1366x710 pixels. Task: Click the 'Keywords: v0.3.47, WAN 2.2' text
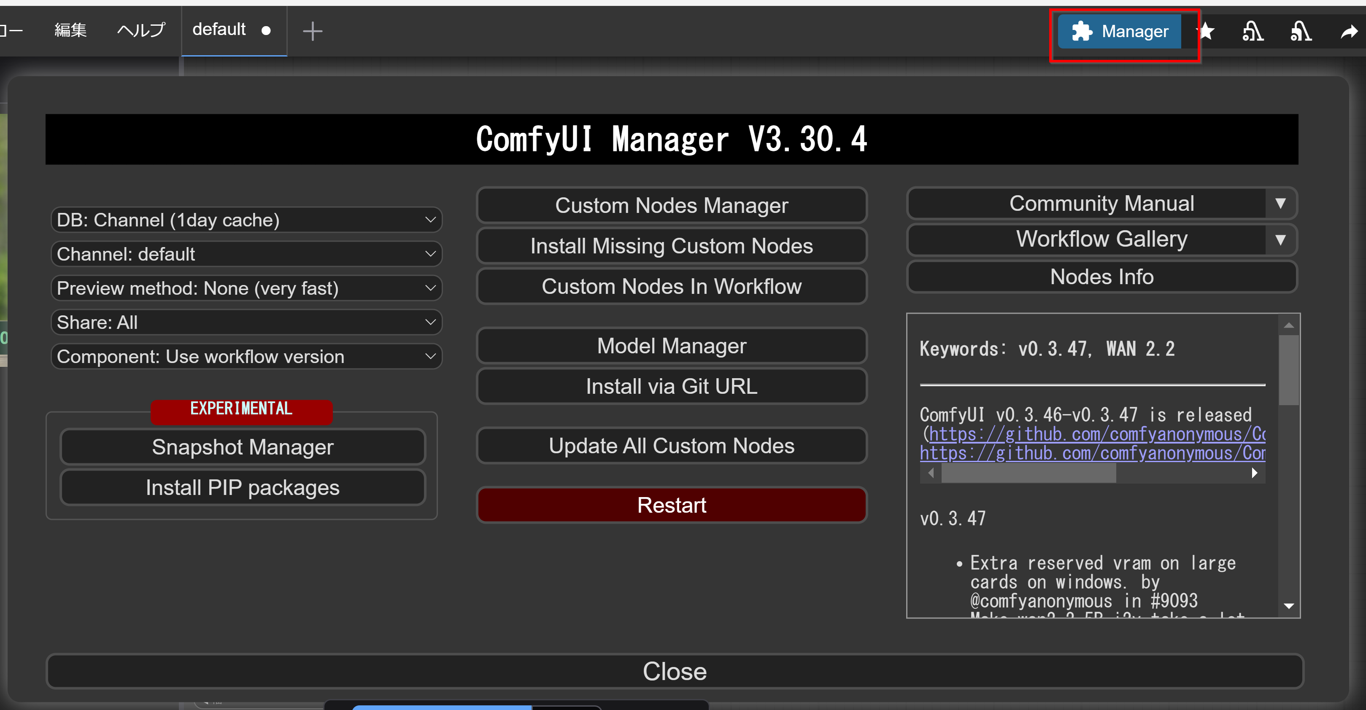pos(1047,349)
